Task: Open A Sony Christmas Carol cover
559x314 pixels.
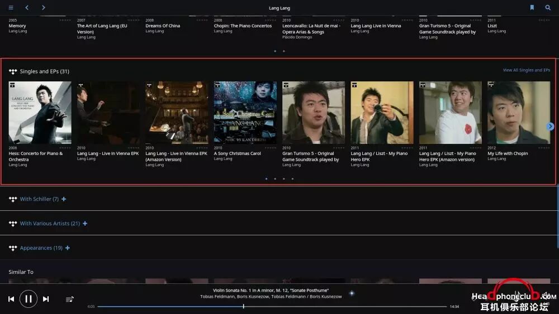Action: pos(245,113)
